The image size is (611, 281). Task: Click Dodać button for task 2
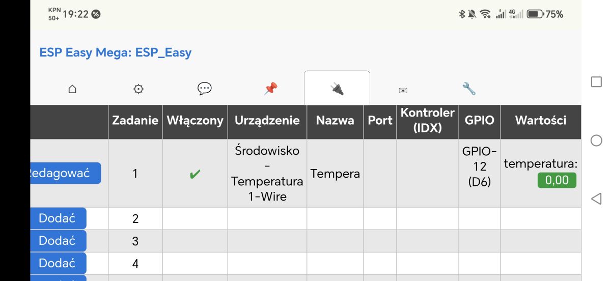click(x=59, y=218)
